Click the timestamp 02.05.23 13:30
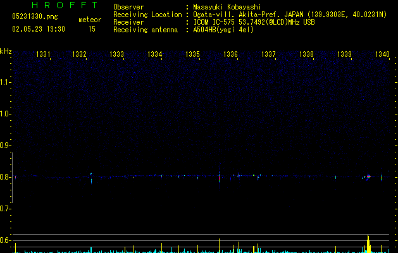The width and height of the screenshot is (398, 253). click(39, 29)
